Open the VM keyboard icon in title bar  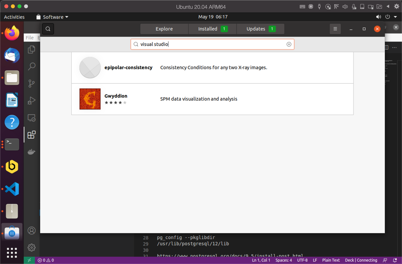tap(302, 7)
